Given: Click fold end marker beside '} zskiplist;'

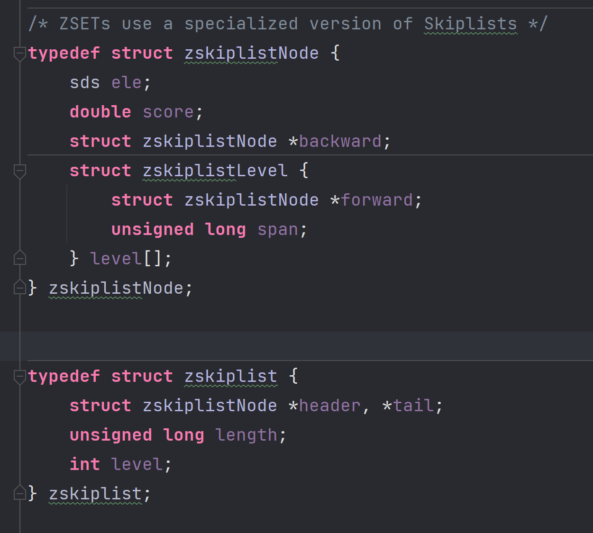Looking at the screenshot, I should pyautogui.click(x=19, y=492).
